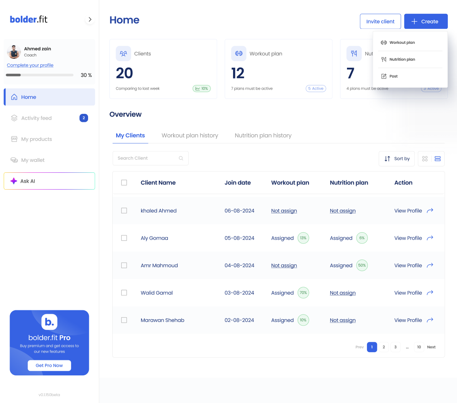Select khaled Ahmed's row checkbox
This screenshot has width=457, height=403.
coord(124,211)
